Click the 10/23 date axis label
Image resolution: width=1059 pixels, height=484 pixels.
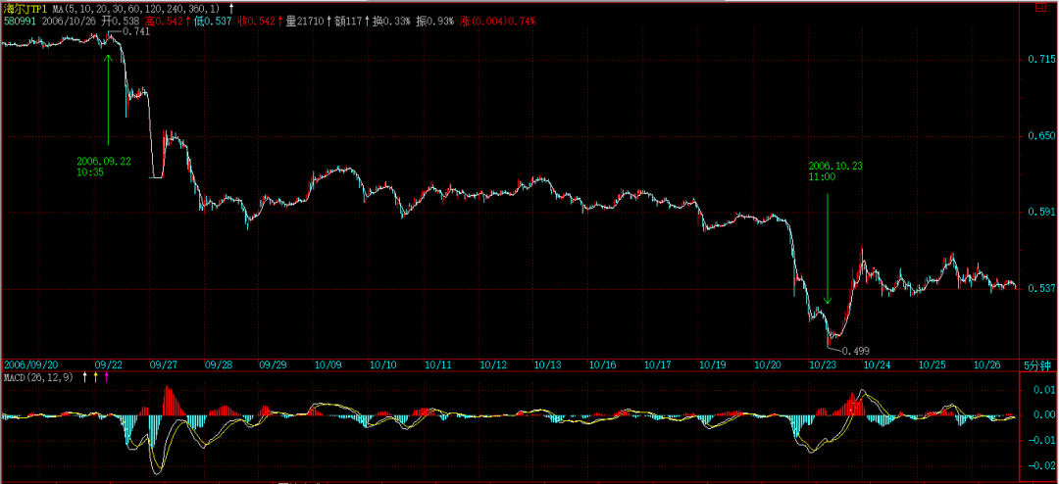(822, 364)
